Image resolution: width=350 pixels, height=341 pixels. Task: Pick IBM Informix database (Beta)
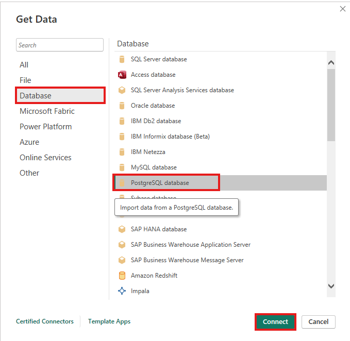(221, 137)
